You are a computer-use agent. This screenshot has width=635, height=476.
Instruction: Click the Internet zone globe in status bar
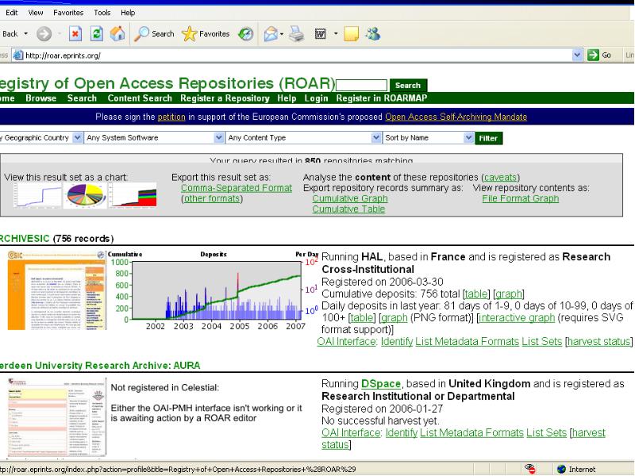click(561, 469)
